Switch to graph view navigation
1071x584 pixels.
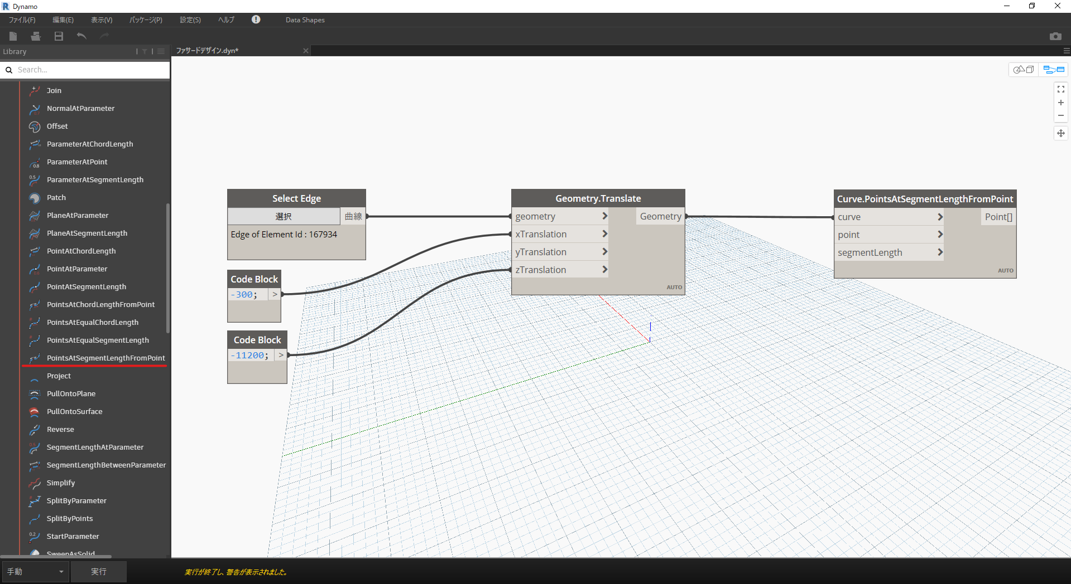click(1054, 70)
